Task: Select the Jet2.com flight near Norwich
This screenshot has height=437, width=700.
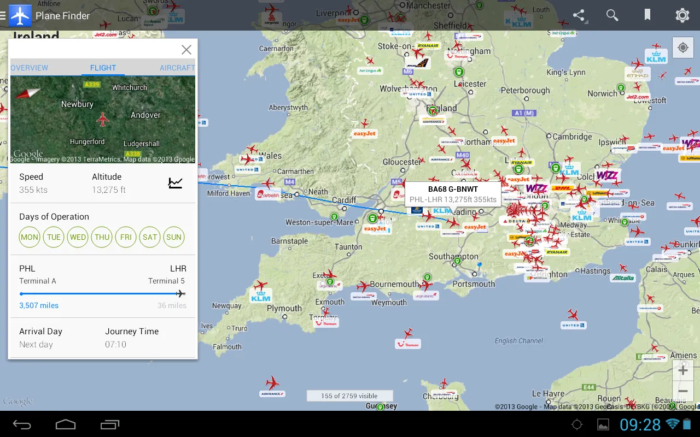Action: point(637,97)
